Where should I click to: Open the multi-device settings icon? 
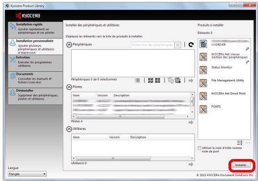pos(171,80)
